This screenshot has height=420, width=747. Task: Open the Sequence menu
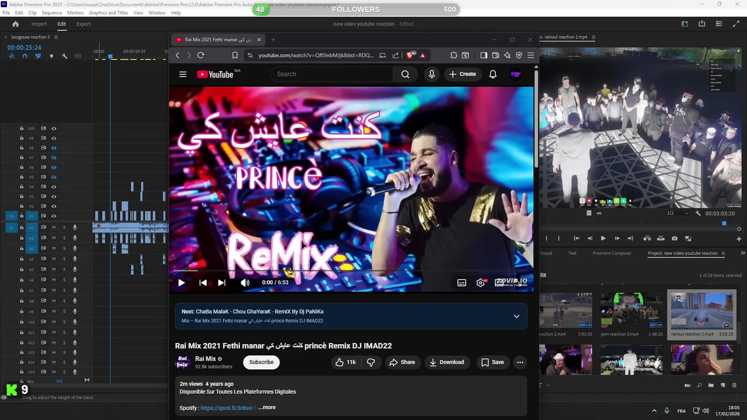click(52, 13)
